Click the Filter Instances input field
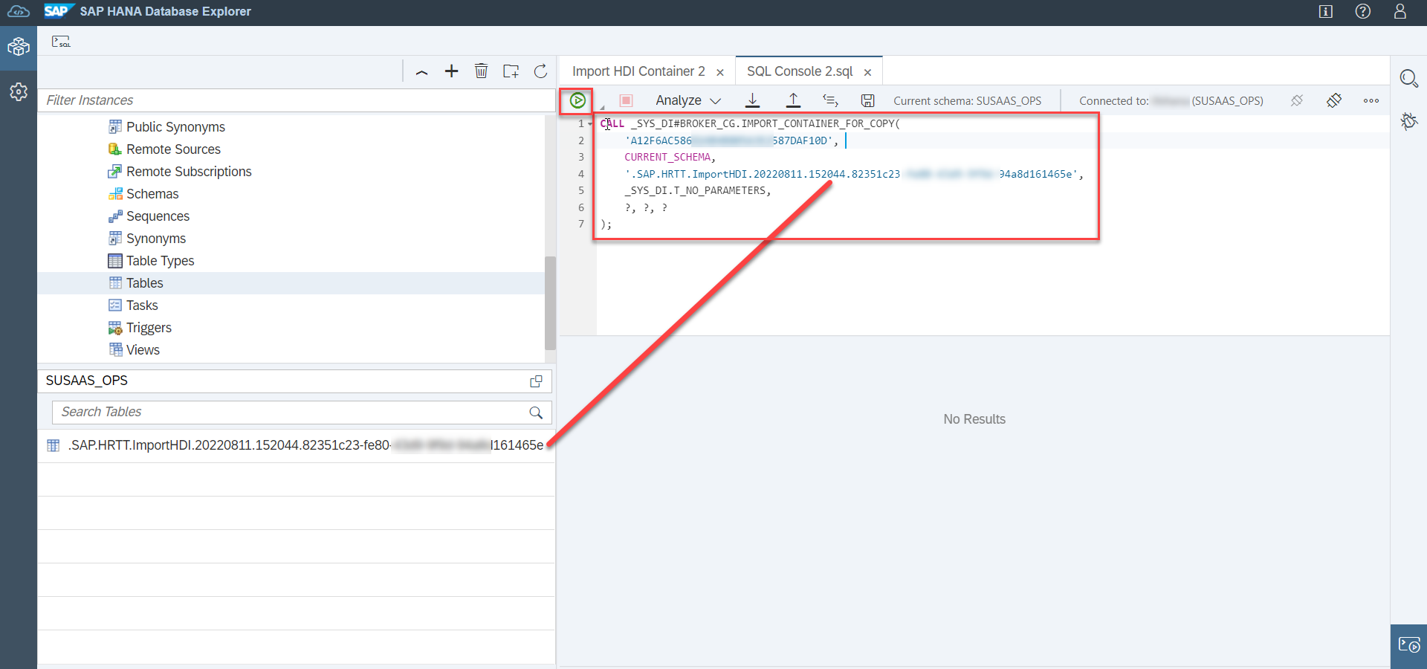 (296, 100)
